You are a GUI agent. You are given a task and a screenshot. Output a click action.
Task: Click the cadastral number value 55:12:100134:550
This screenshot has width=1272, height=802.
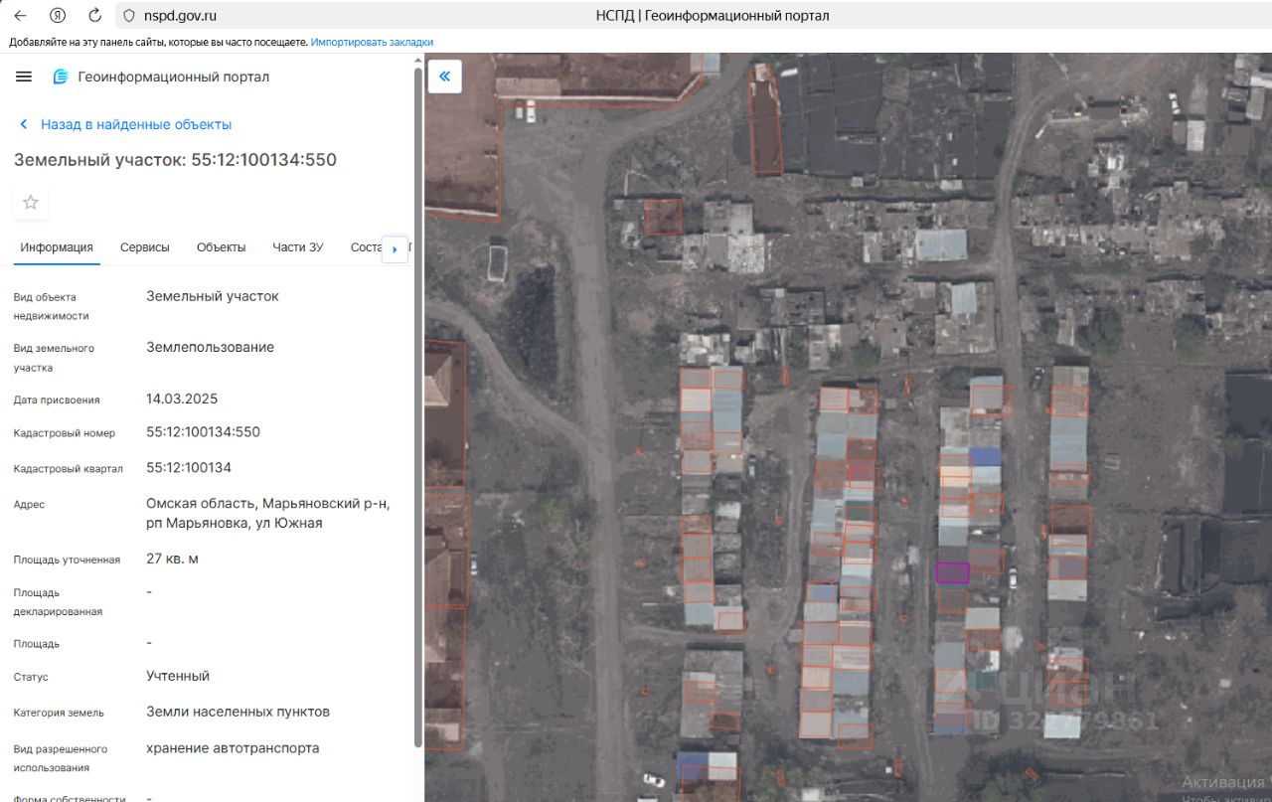pos(203,432)
